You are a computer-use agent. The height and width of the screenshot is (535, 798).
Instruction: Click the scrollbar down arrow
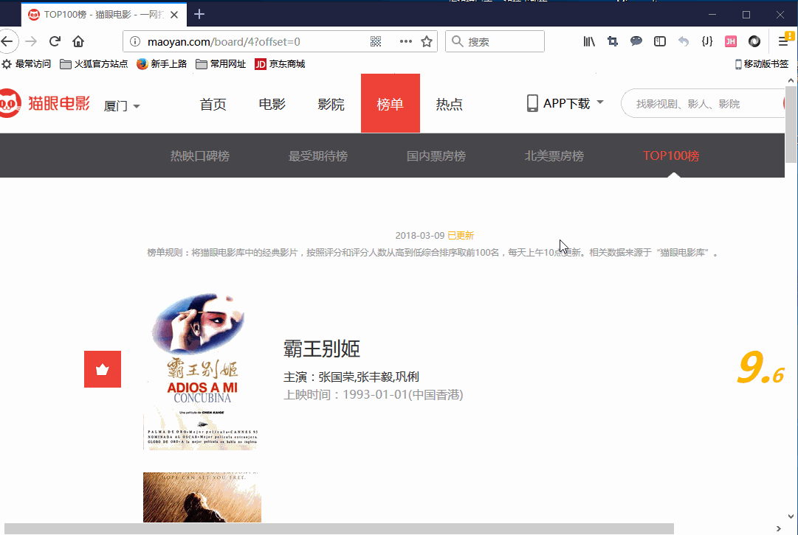click(791, 517)
